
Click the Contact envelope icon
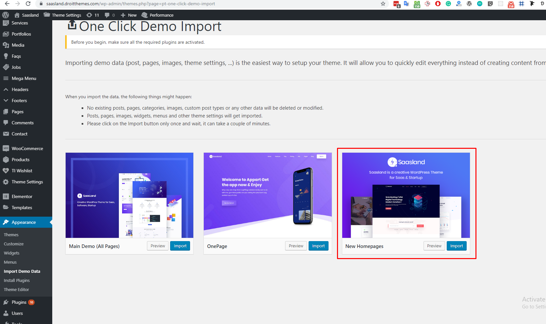pos(6,134)
